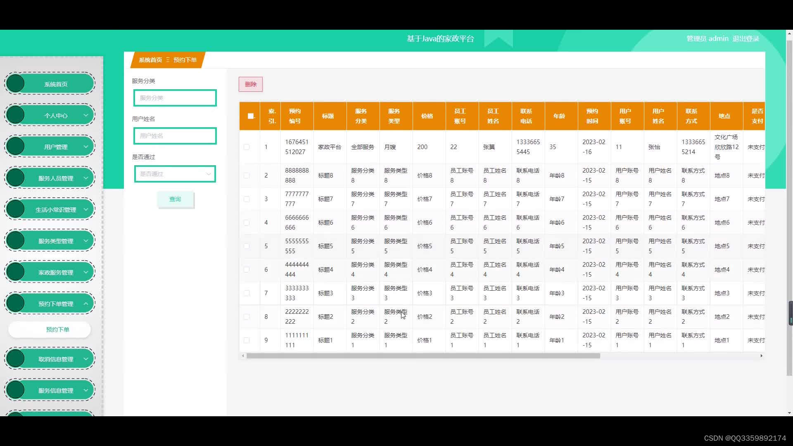Click the table's left scroll arrow
This screenshot has width=793, height=446.
[243, 356]
